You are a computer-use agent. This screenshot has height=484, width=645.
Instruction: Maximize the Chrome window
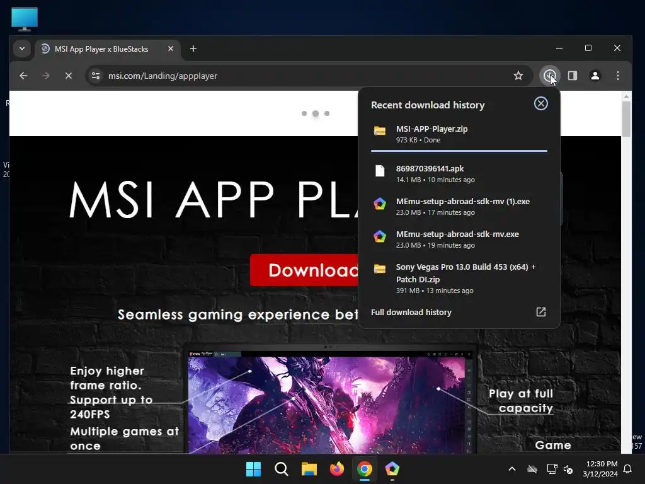(x=588, y=48)
